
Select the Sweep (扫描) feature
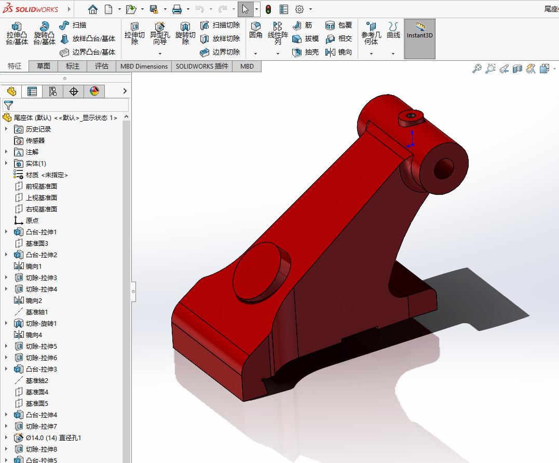click(x=73, y=25)
